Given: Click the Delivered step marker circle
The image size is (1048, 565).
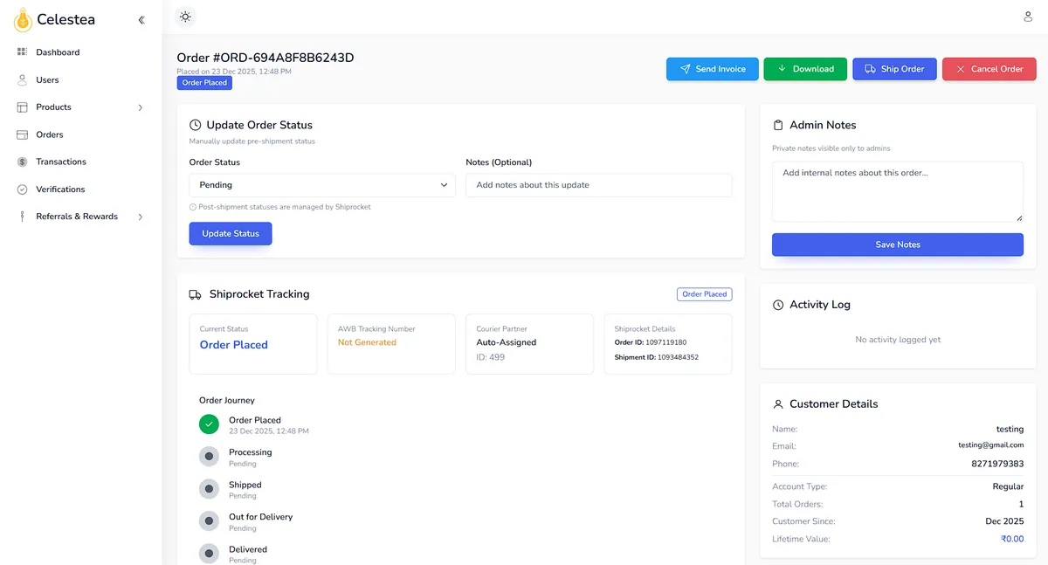Looking at the screenshot, I should [209, 554].
